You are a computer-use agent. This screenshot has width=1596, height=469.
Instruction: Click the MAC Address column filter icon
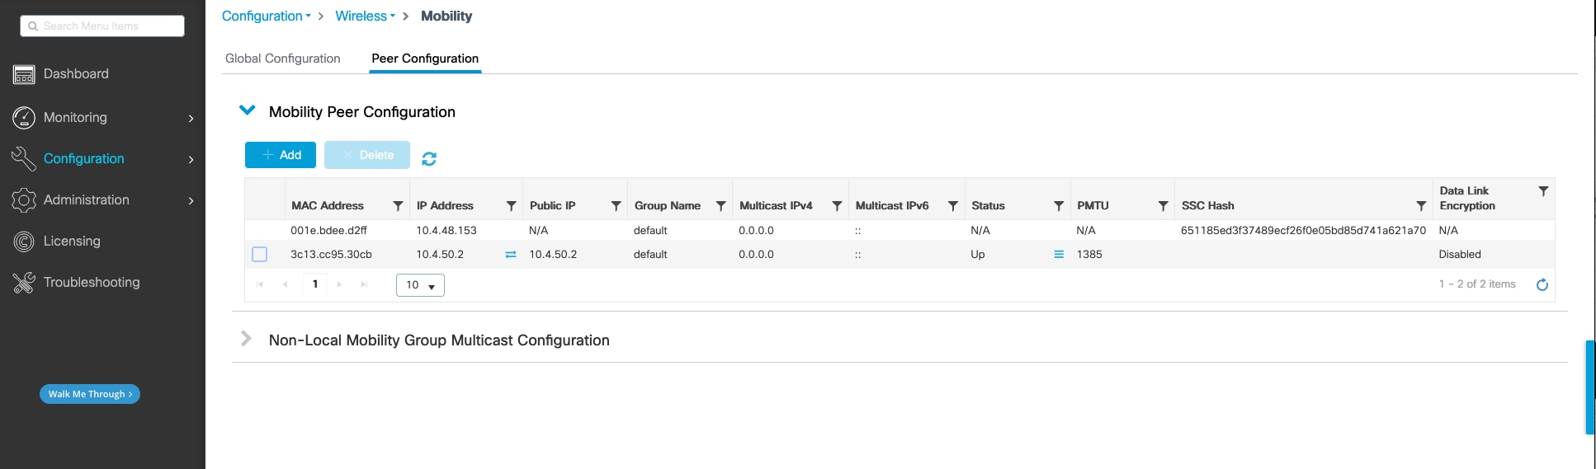(x=398, y=206)
